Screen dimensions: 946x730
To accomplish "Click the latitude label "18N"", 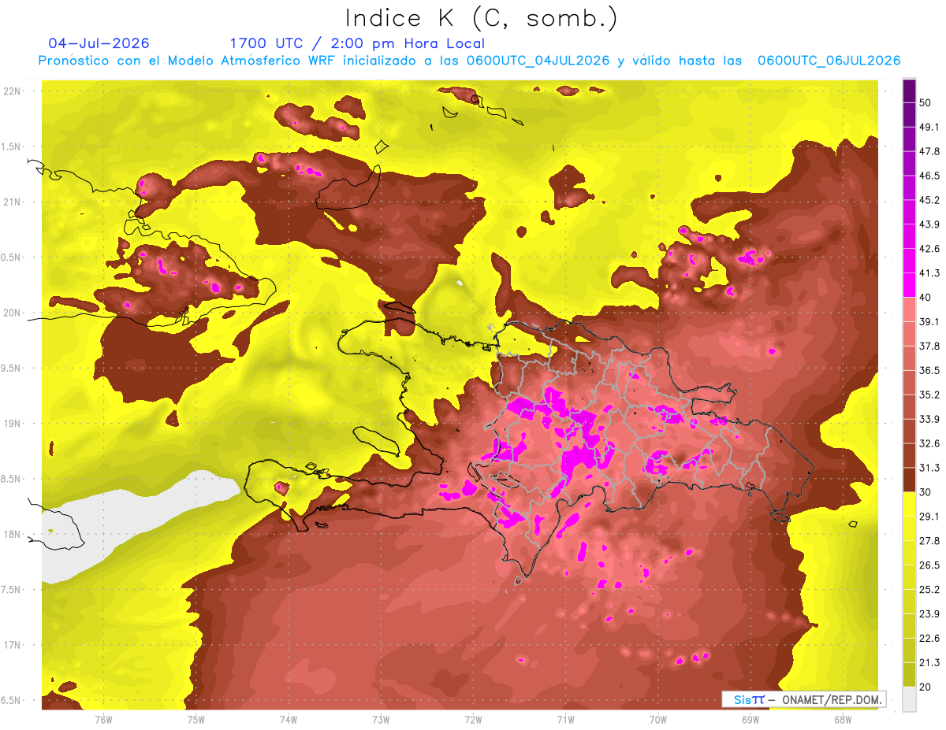I will (x=11, y=535).
